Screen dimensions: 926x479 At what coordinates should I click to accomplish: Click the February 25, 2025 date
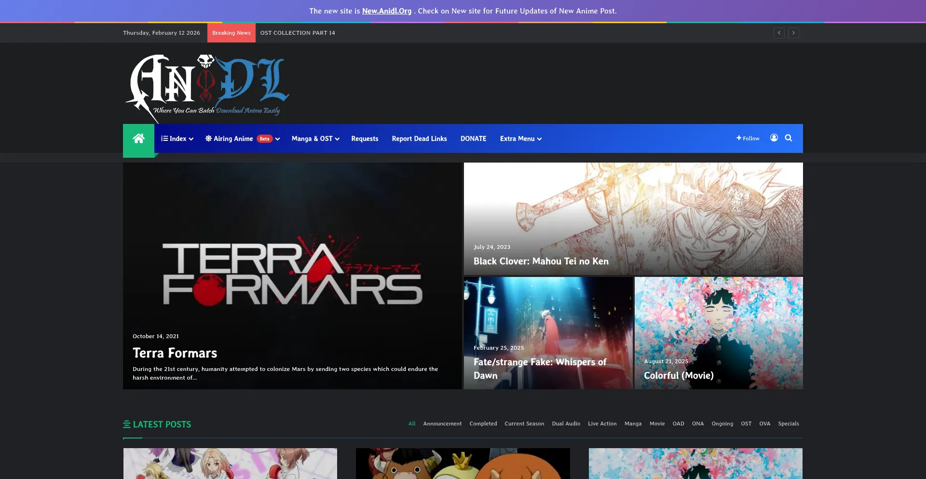499,348
